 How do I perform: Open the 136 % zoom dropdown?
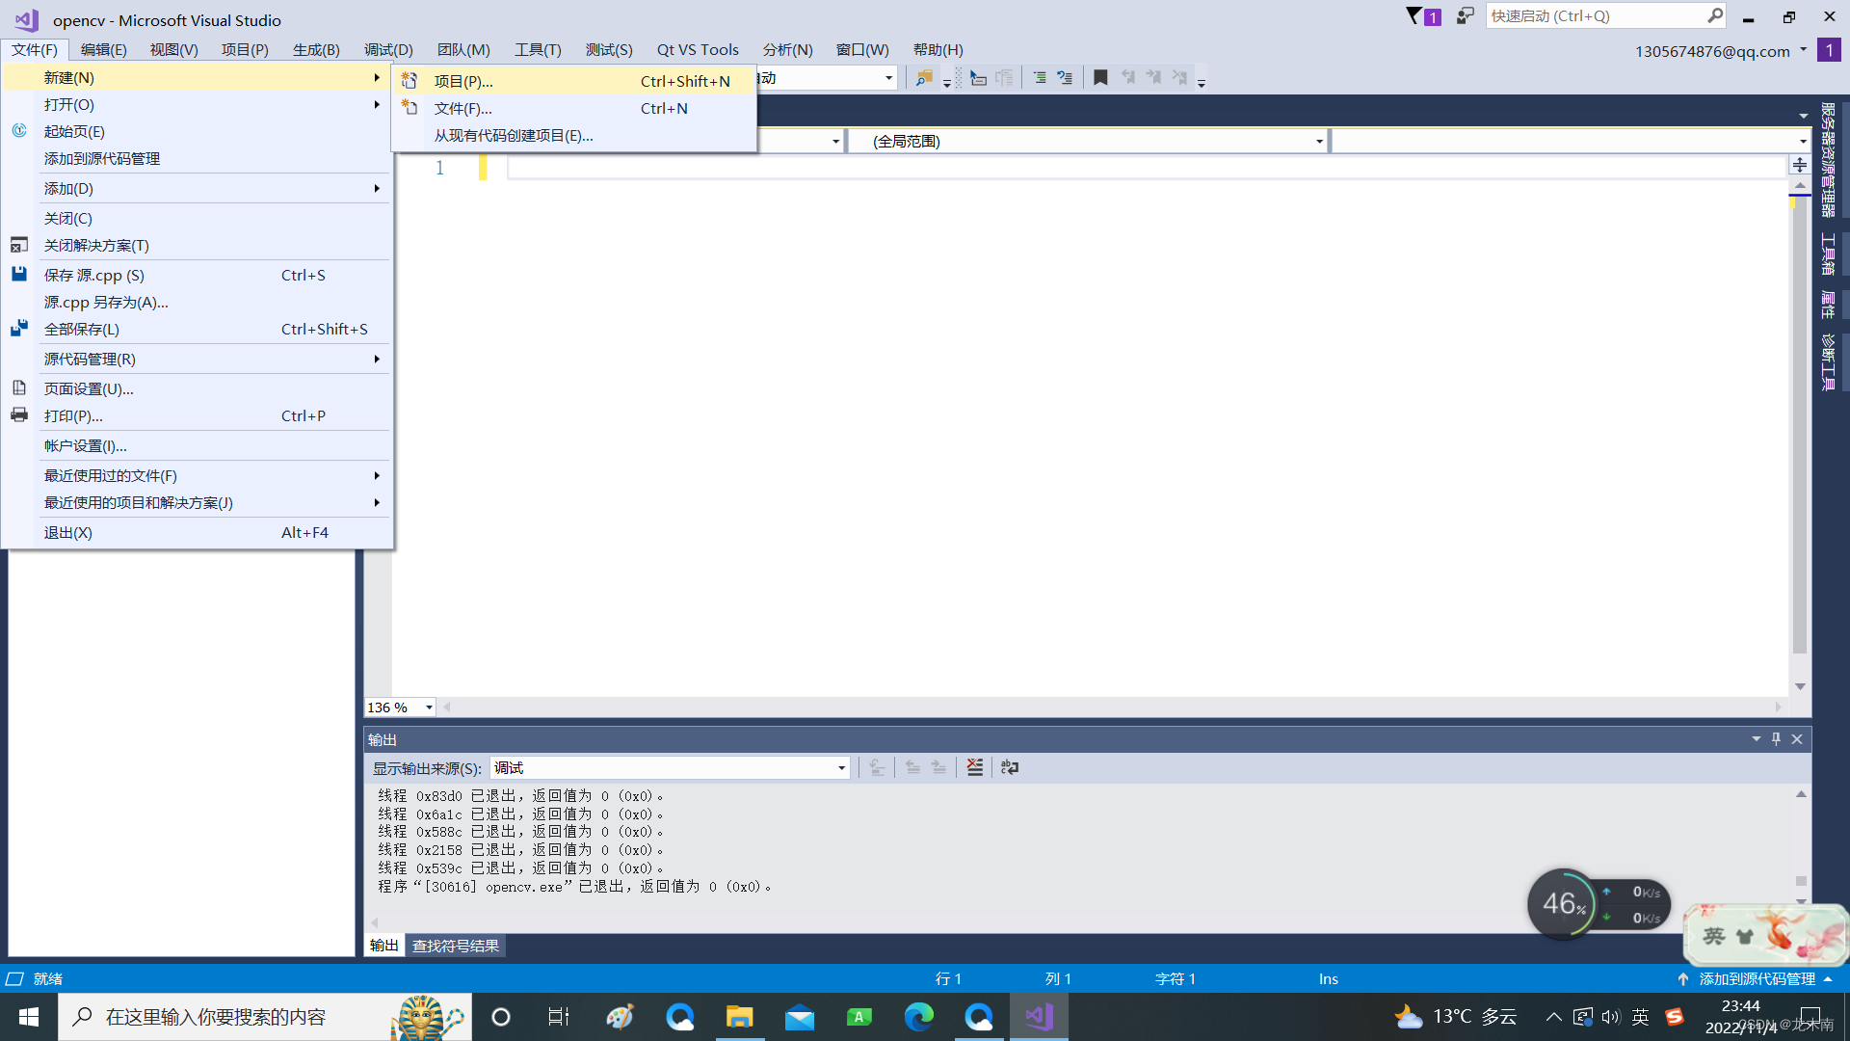pyautogui.click(x=429, y=707)
